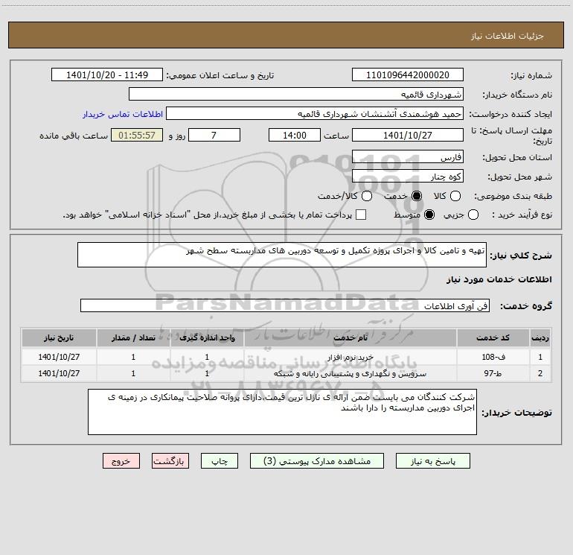Viewport: 573px width, 555px height.
Task: Click the ردیف column header
Action: 540,337
